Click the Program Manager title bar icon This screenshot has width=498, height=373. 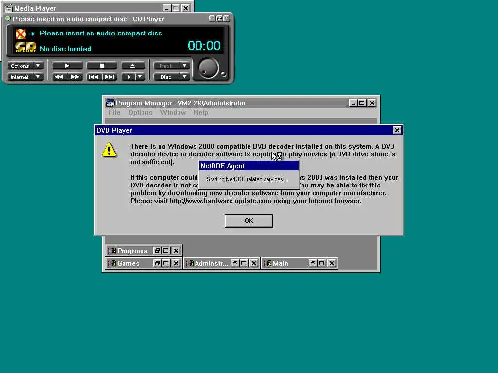(110, 103)
